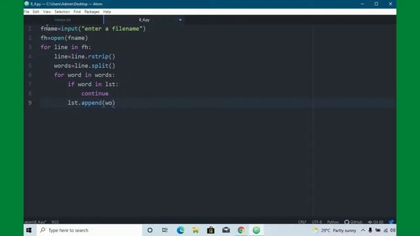Open the Edit menu
Viewport: 420px width, 236px height.
coord(36,12)
